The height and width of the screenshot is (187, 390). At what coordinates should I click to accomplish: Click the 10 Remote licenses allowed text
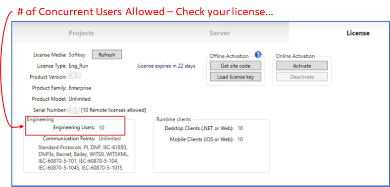click(113, 110)
